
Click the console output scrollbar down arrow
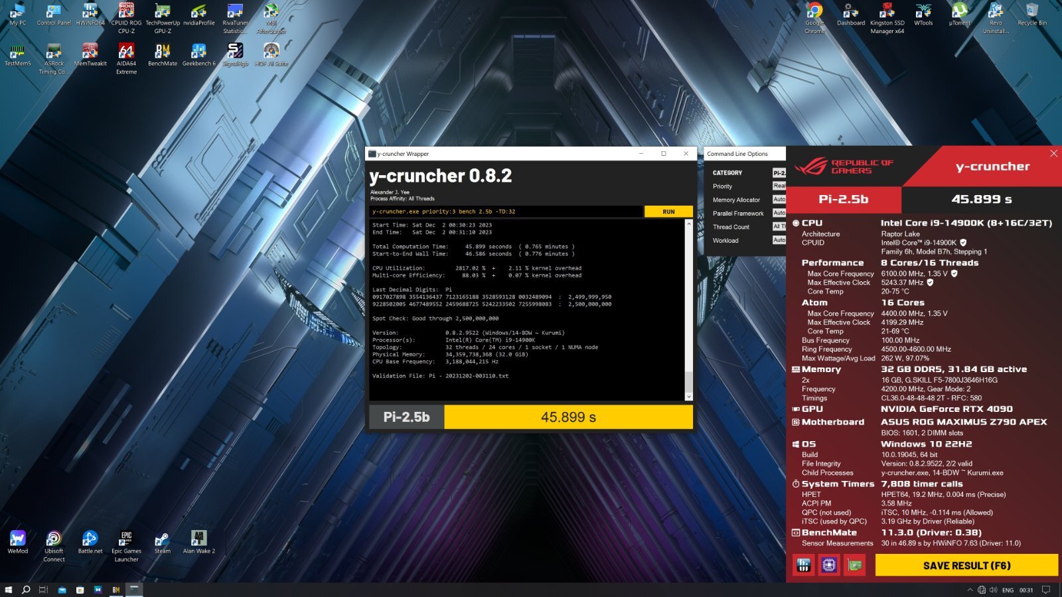(x=688, y=397)
